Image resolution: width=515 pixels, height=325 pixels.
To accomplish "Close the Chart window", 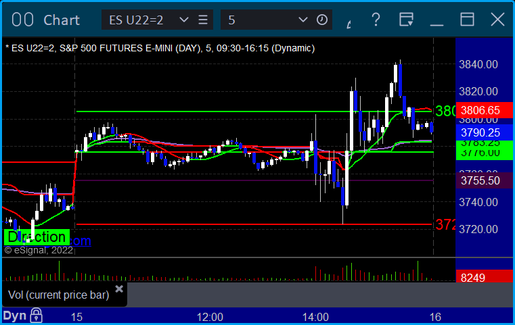I will [497, 20].
